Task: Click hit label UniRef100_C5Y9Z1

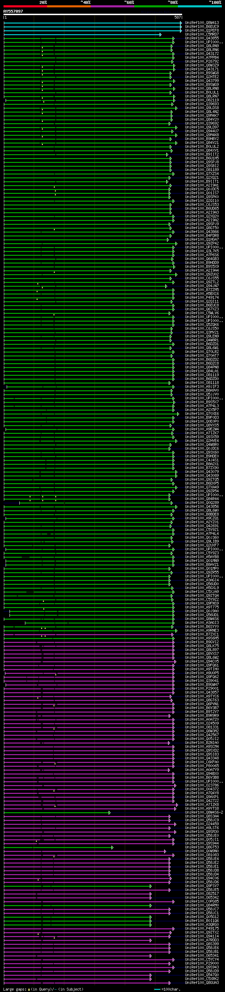Action: point(202,530)
